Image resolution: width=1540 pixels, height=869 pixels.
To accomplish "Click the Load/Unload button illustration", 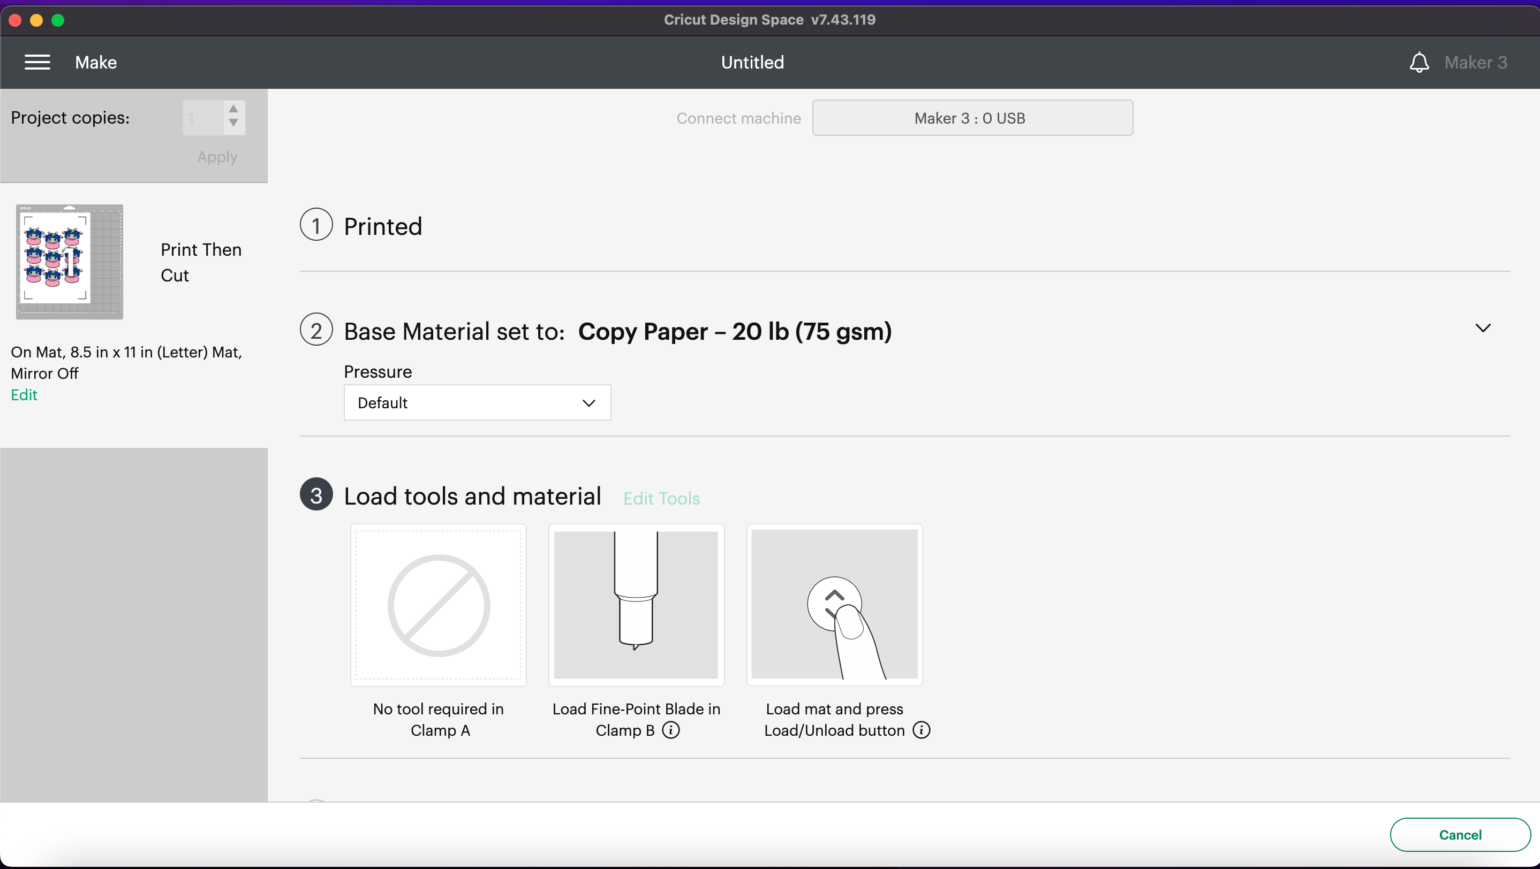I will click(x=834, y=605).
